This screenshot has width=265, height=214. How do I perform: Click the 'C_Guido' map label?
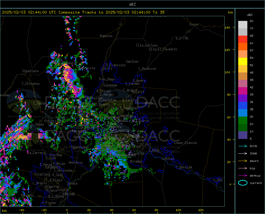[x=39, y=103]
